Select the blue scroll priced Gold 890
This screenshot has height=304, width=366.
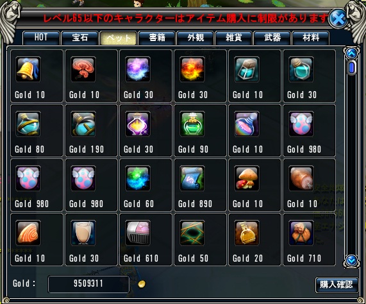[192, 178]
